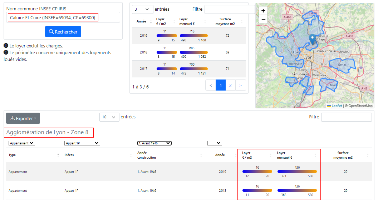Click the commune search input field
This screenshot has width=378, height=200.
(x=63, y=17)
